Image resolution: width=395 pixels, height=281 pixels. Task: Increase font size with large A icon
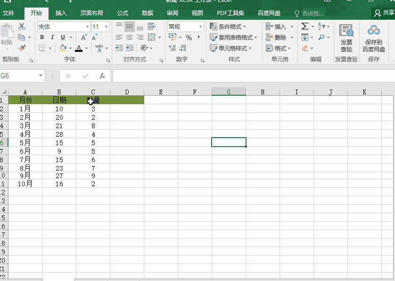83,38
